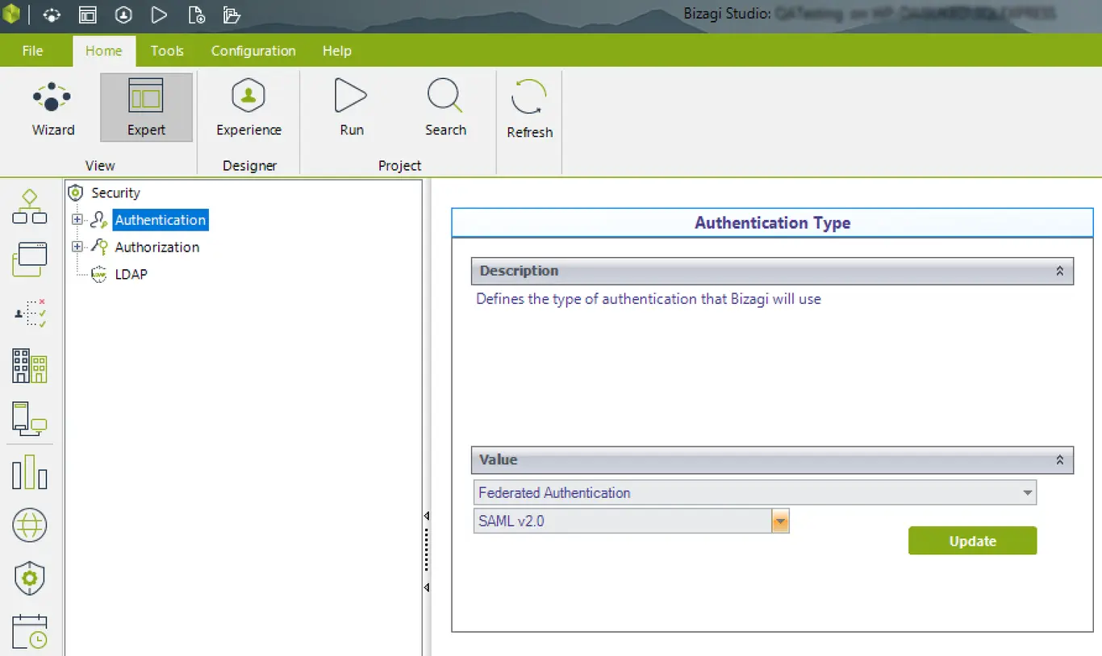Select the LDAP tree item
1102x656 pixels.
(x=131, y=274)
